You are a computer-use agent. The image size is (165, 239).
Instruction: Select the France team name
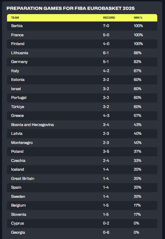17,35
